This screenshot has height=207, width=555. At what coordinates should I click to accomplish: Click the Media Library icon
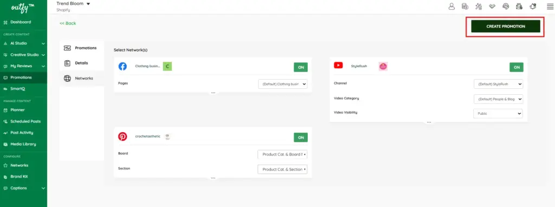5,144
